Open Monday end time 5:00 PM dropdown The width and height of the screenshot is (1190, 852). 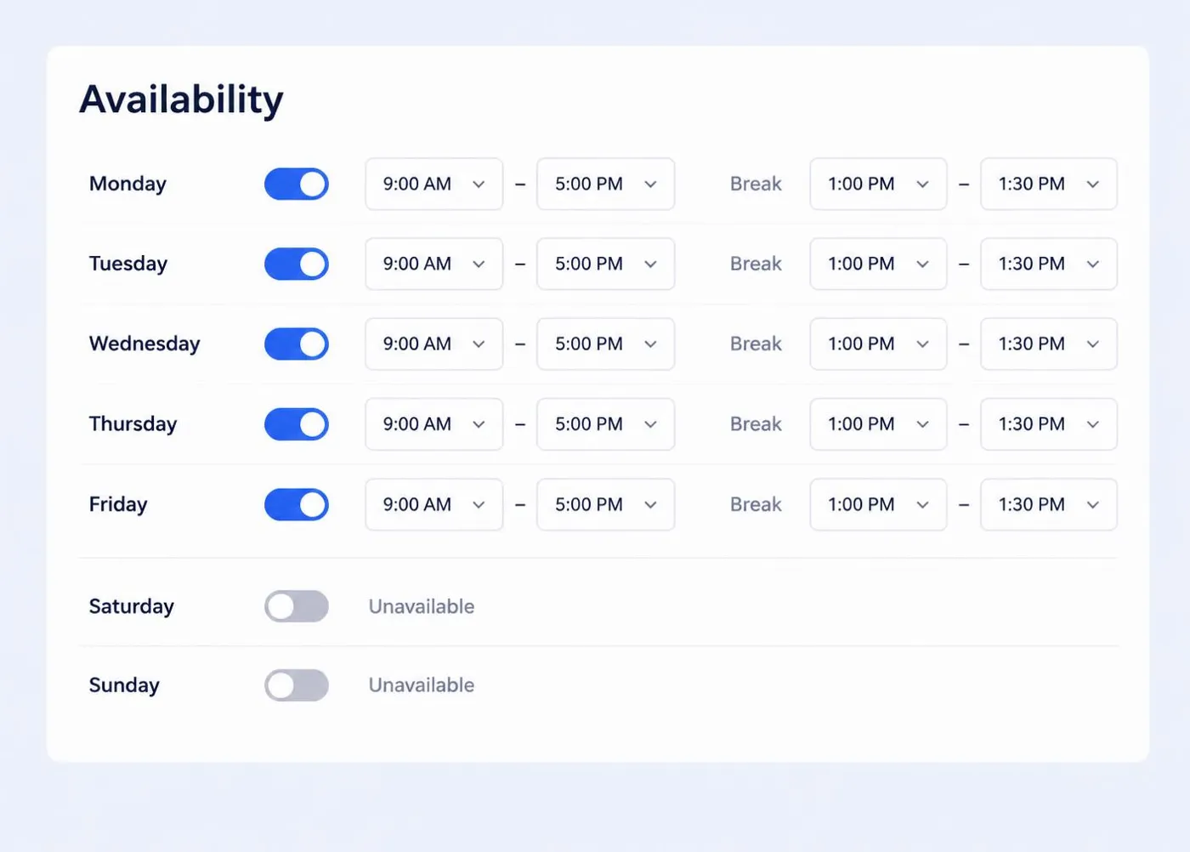pyautogui.click(x=606, y=184)
